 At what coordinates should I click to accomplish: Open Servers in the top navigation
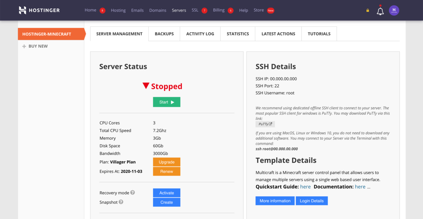click(x=179, y=10)
